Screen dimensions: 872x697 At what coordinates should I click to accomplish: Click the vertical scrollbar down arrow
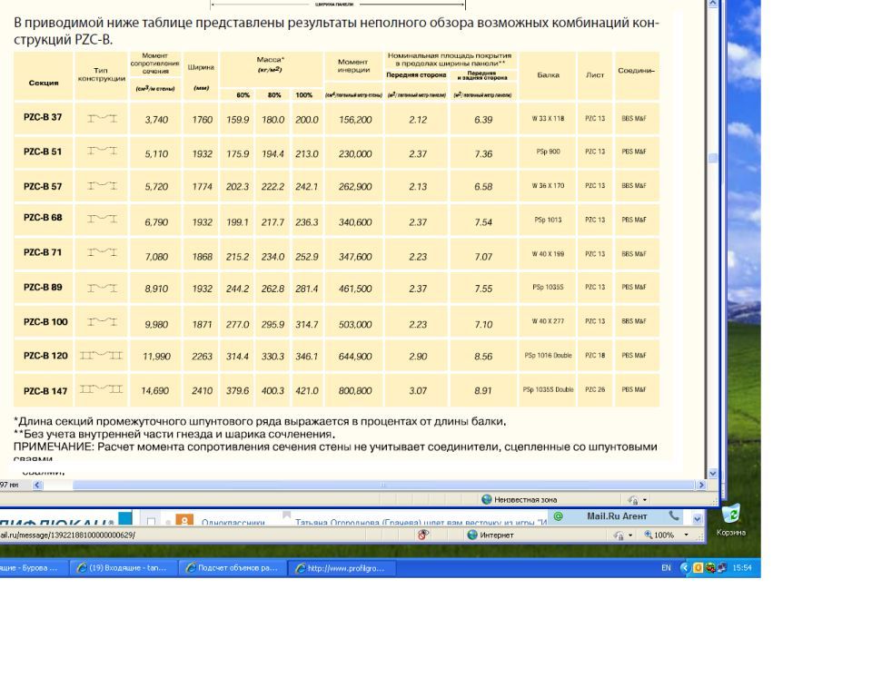(x=713, y=473)
